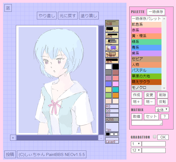
Task: Click the 一時保存 temporary save button
Action: pos(156,12)
